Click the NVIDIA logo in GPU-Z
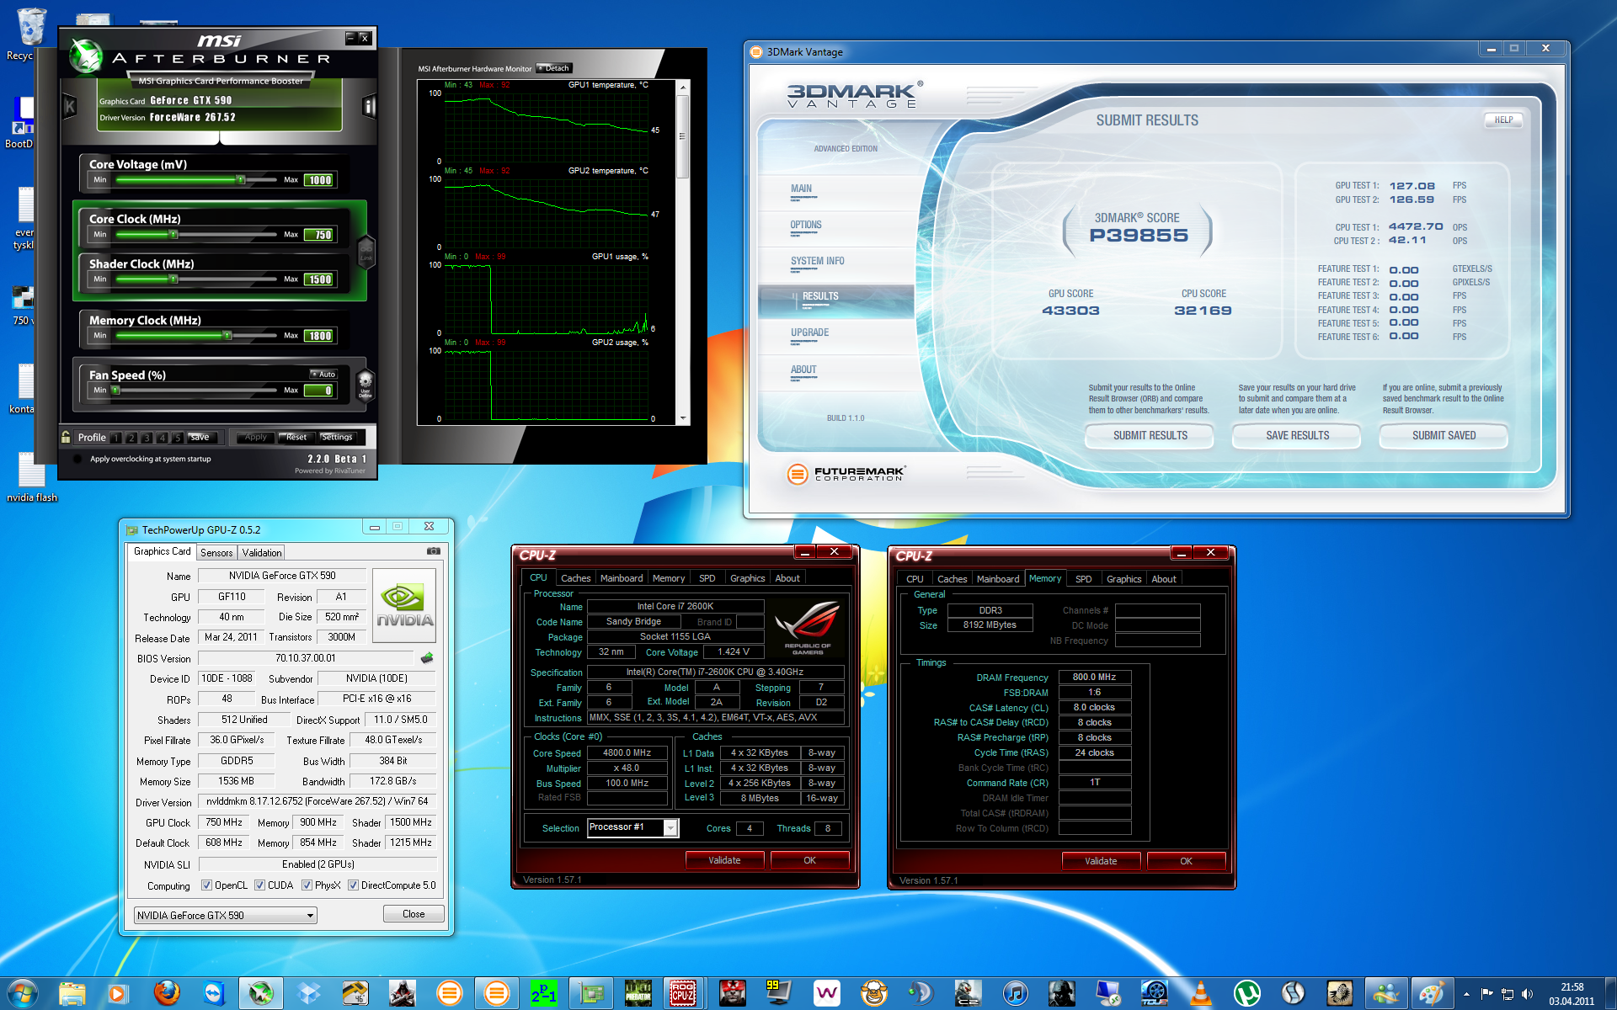The height and width of the screenshot is (1010, 1617). (404, 606)
